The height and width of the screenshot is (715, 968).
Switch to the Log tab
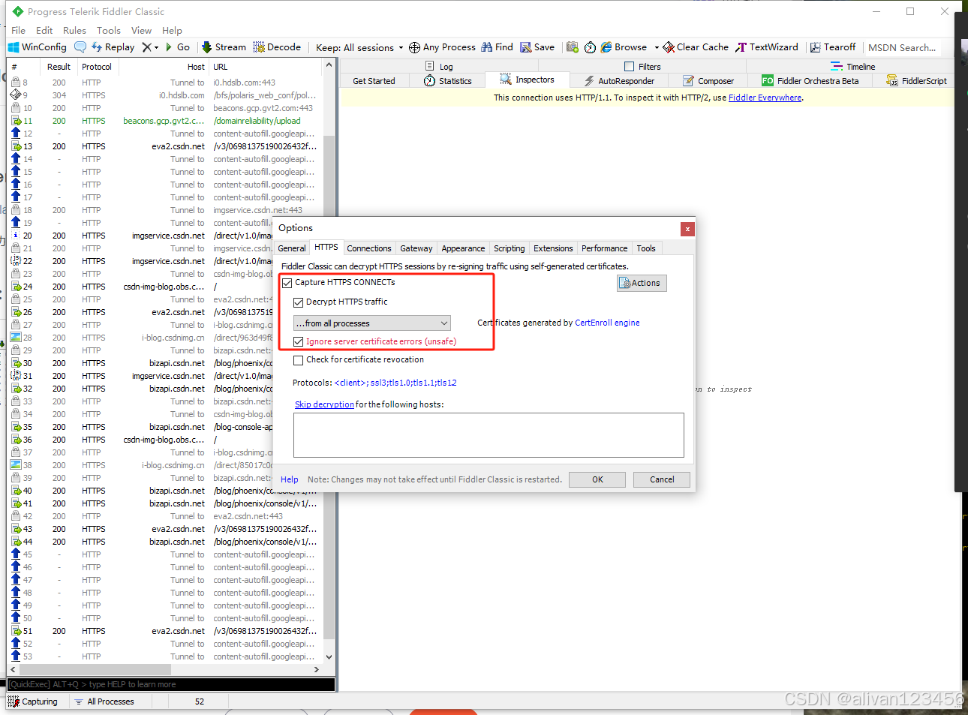tap(439, 67)
